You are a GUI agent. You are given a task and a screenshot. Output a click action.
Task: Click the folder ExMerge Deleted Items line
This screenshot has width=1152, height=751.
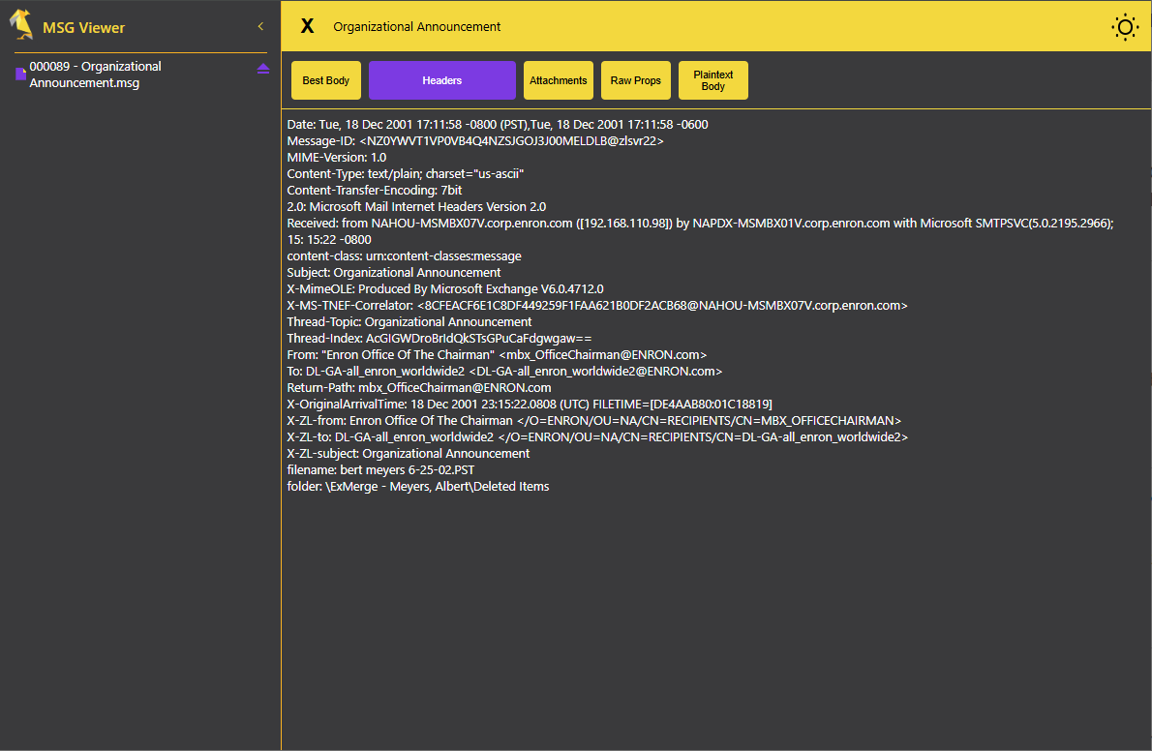pyautogui.click(x=417, y=487)
